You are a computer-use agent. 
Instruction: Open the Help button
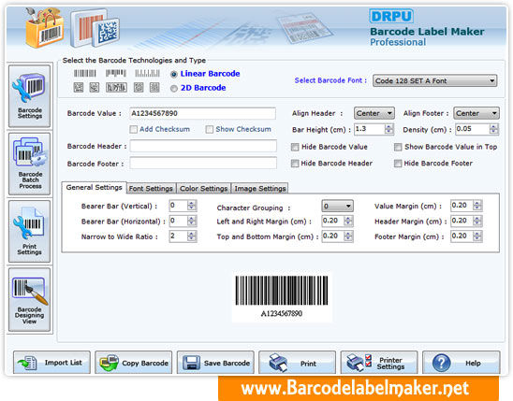pos(462,363)
